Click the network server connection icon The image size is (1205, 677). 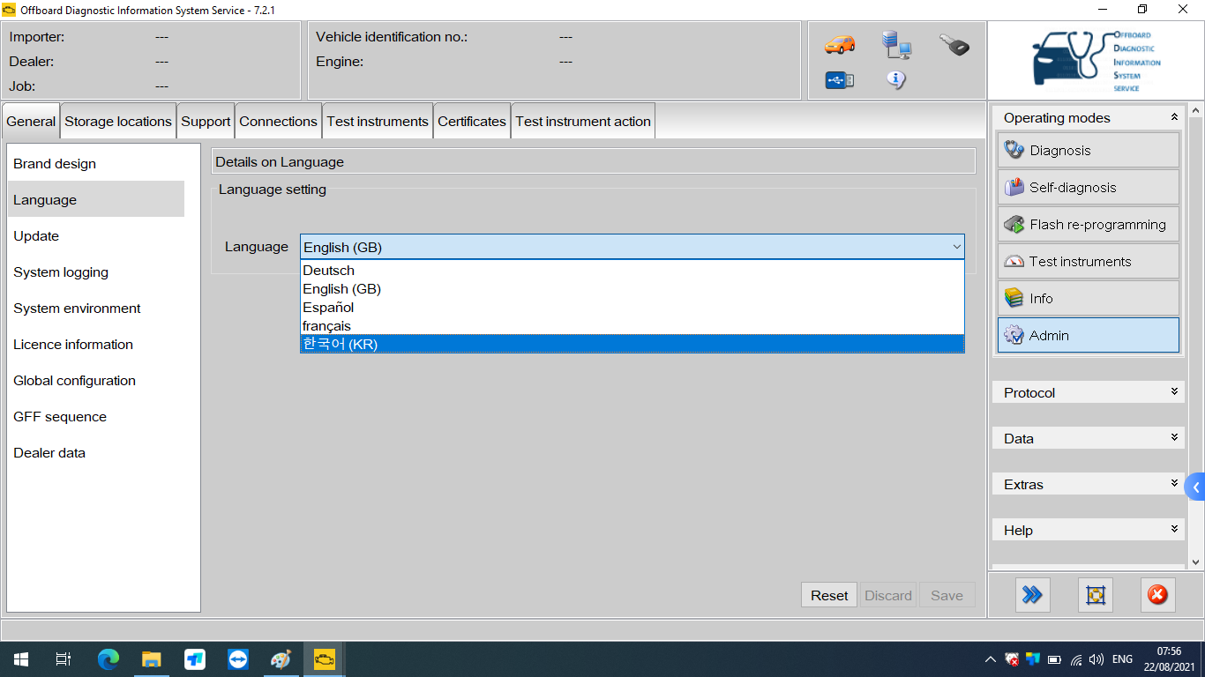click(896, 44)
